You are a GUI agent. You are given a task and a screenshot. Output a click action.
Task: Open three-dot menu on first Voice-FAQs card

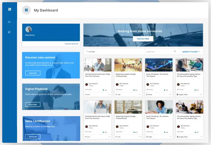click(x=109, y=94)
